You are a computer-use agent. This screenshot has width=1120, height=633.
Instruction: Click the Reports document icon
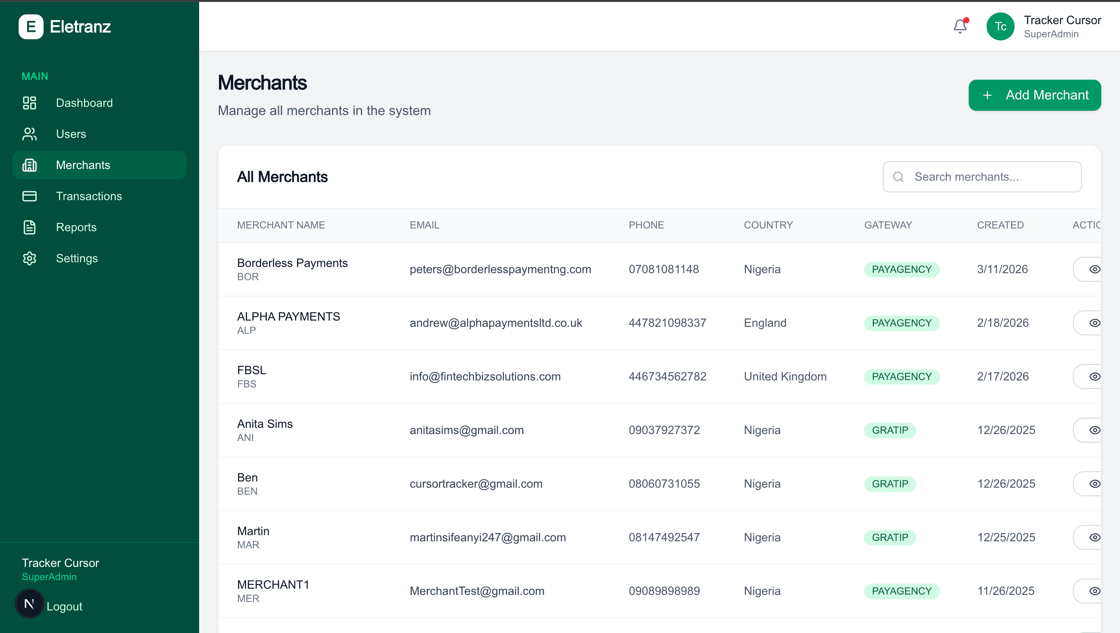(x=29, y=227)
